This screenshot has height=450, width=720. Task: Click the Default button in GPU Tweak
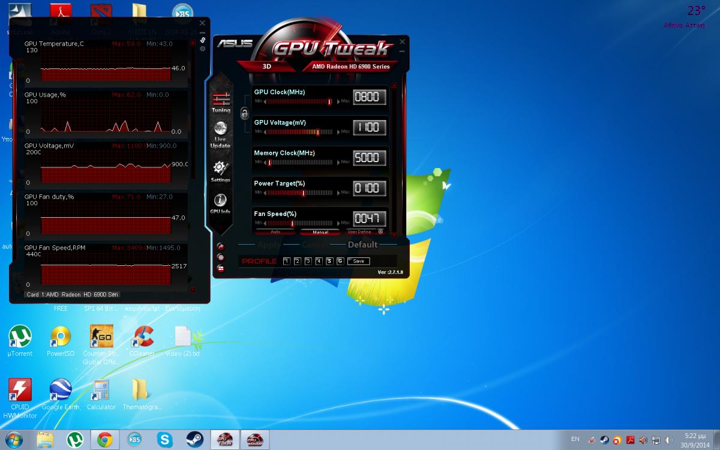pos(362,245)
